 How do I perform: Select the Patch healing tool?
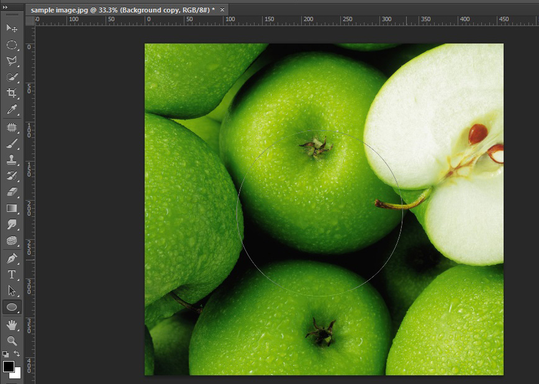tap(12, 127)
